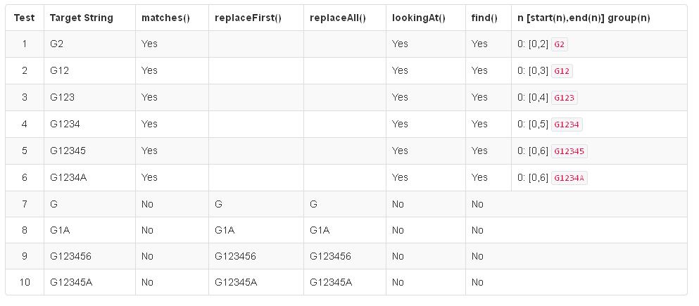Click the "replaceAll()" column header
The height and width of the screenshot is (306, 699).
[x=338, y=18]
